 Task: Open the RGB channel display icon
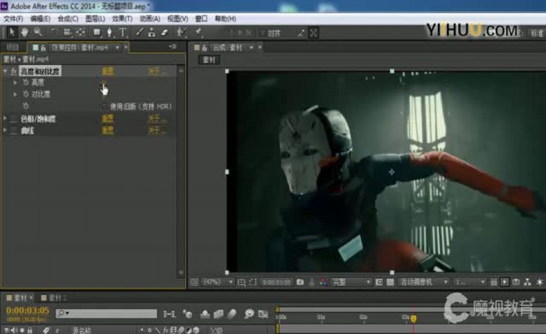[x=323, y=282]
